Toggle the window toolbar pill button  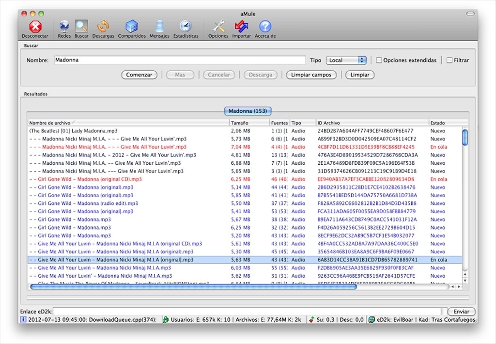(470, 14)
